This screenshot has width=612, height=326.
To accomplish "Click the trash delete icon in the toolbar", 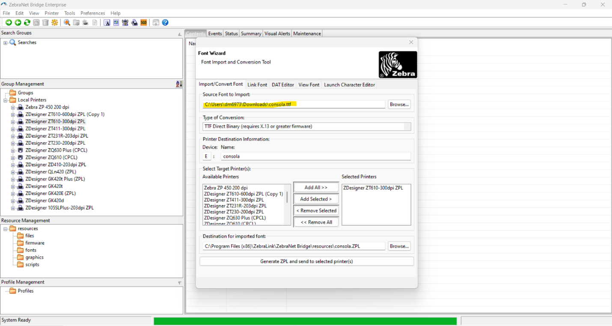I will click(45, 22).
